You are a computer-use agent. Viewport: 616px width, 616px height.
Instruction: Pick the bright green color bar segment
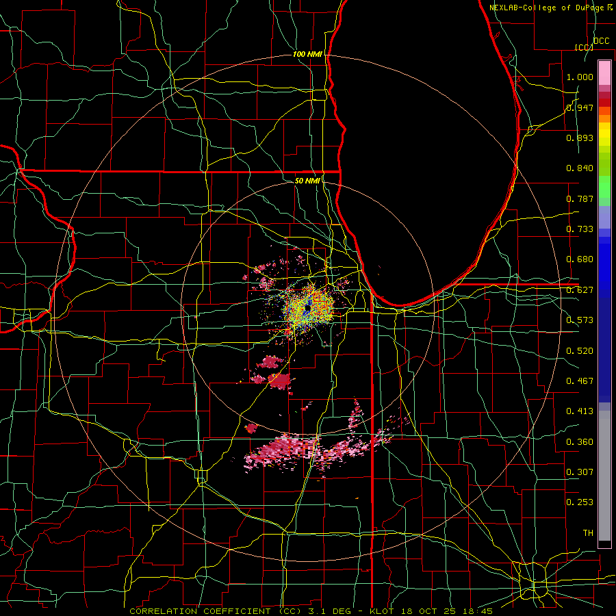pyautogui.click(x=604, y=187)
